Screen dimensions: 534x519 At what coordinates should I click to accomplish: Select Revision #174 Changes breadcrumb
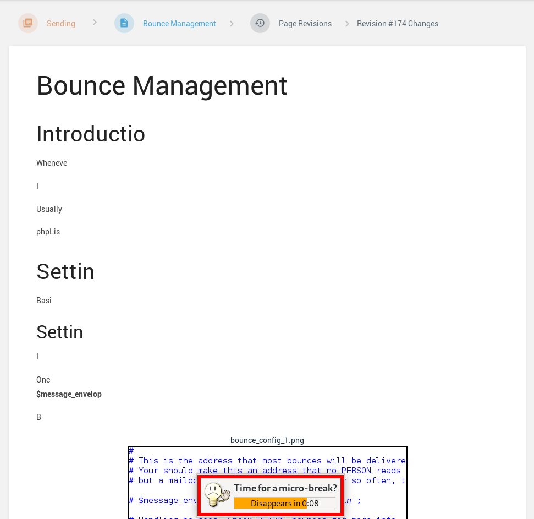398,24
